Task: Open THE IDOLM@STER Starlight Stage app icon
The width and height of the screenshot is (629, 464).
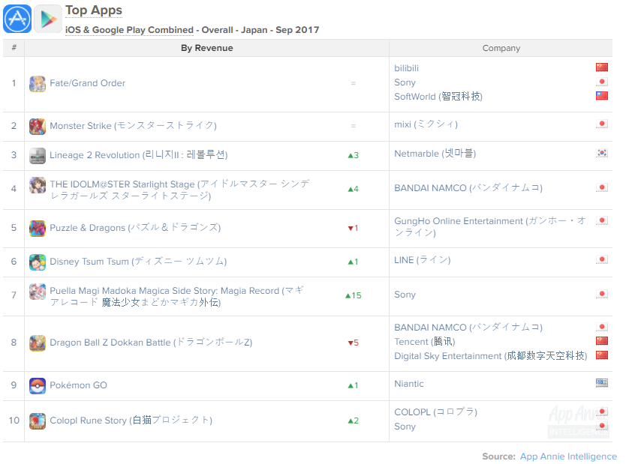Action: click(38, 185)
